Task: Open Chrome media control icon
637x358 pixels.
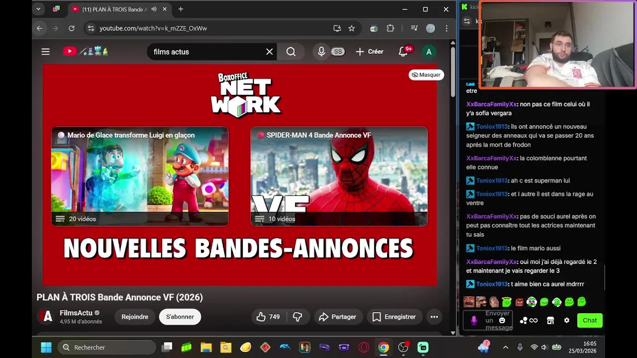Action: (x=414, y=28)
